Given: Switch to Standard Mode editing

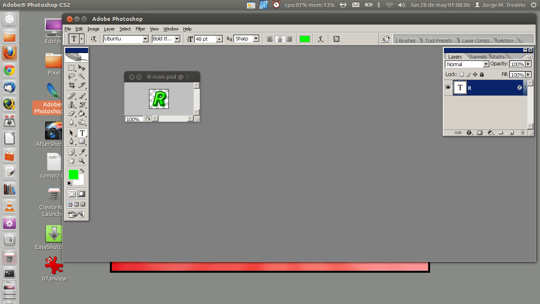Looking at the screenshot, I should 72,194.
